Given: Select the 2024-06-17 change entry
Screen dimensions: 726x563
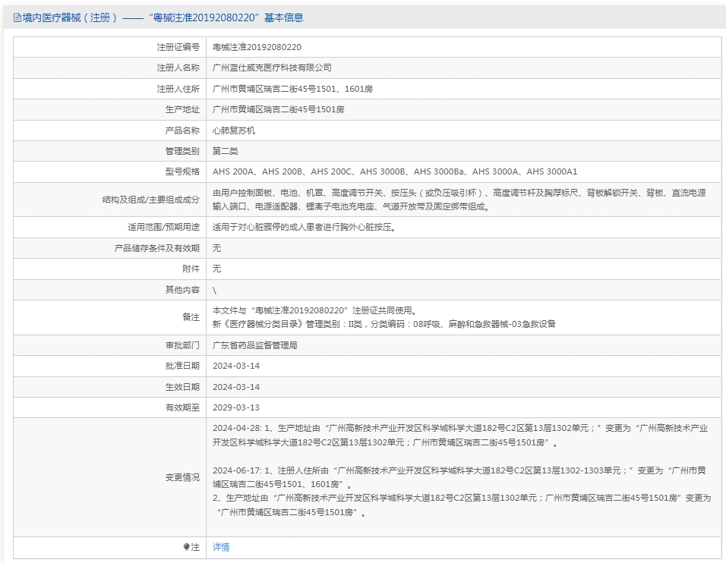Looking at the screenshot, I should 459,477.
